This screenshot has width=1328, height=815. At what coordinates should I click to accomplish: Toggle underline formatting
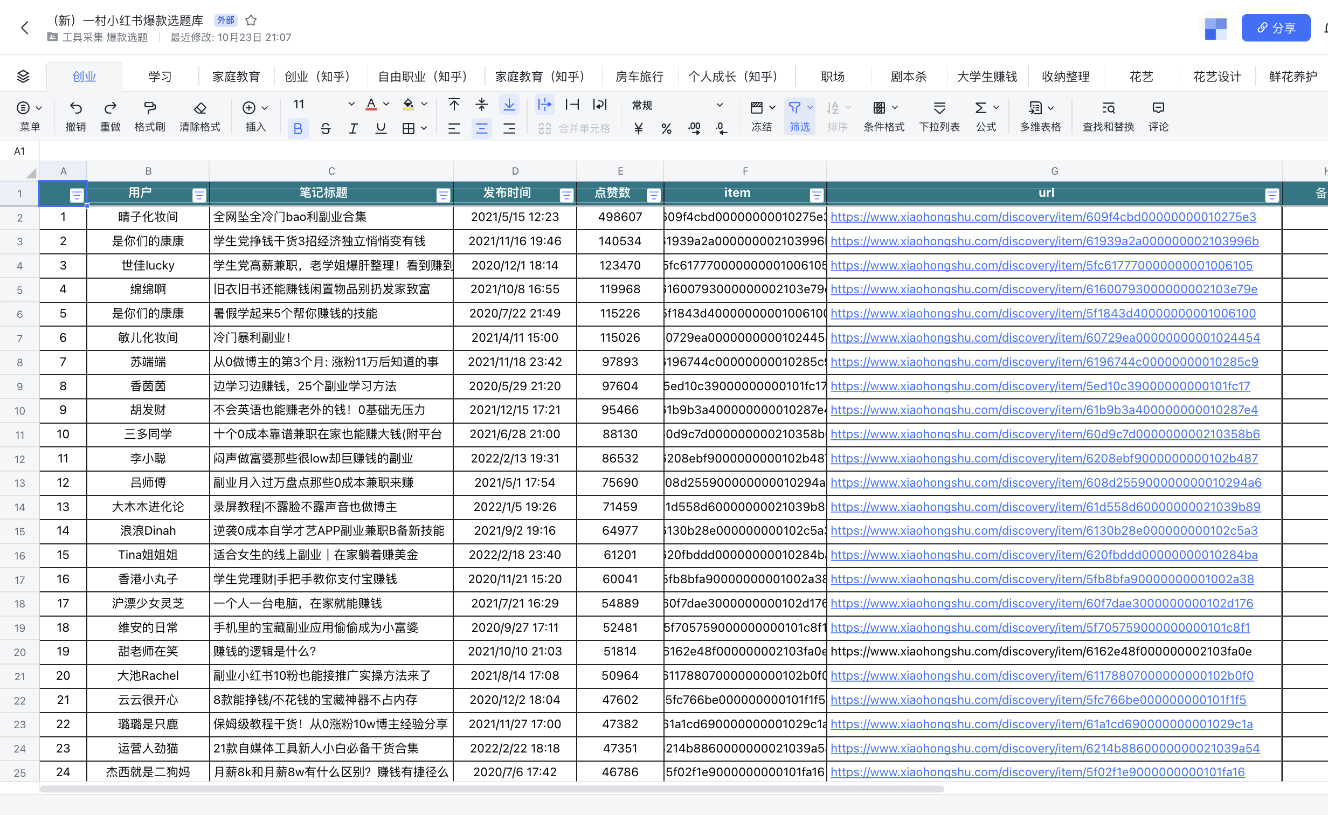(x=381, y=128)
